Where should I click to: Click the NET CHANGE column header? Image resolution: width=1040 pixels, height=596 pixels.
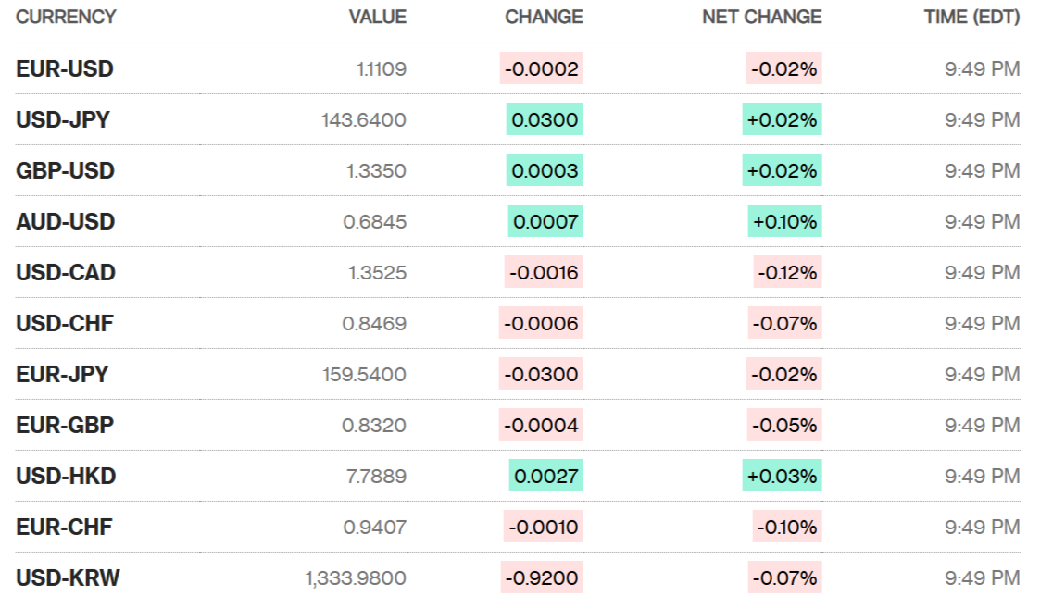coord(761,17)
